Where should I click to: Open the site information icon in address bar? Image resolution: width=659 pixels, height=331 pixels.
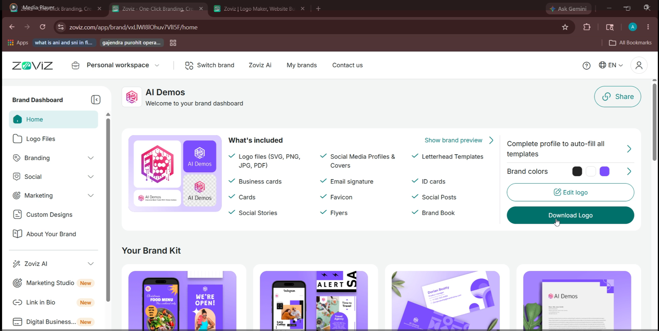[61, 27]
